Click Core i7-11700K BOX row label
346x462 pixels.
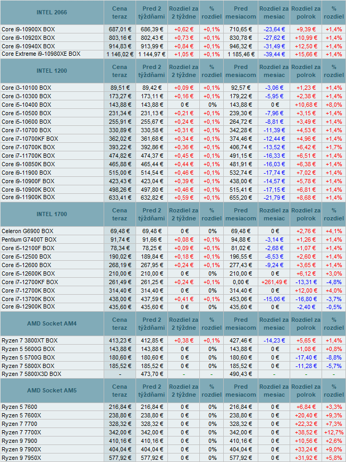coord(28,156)
